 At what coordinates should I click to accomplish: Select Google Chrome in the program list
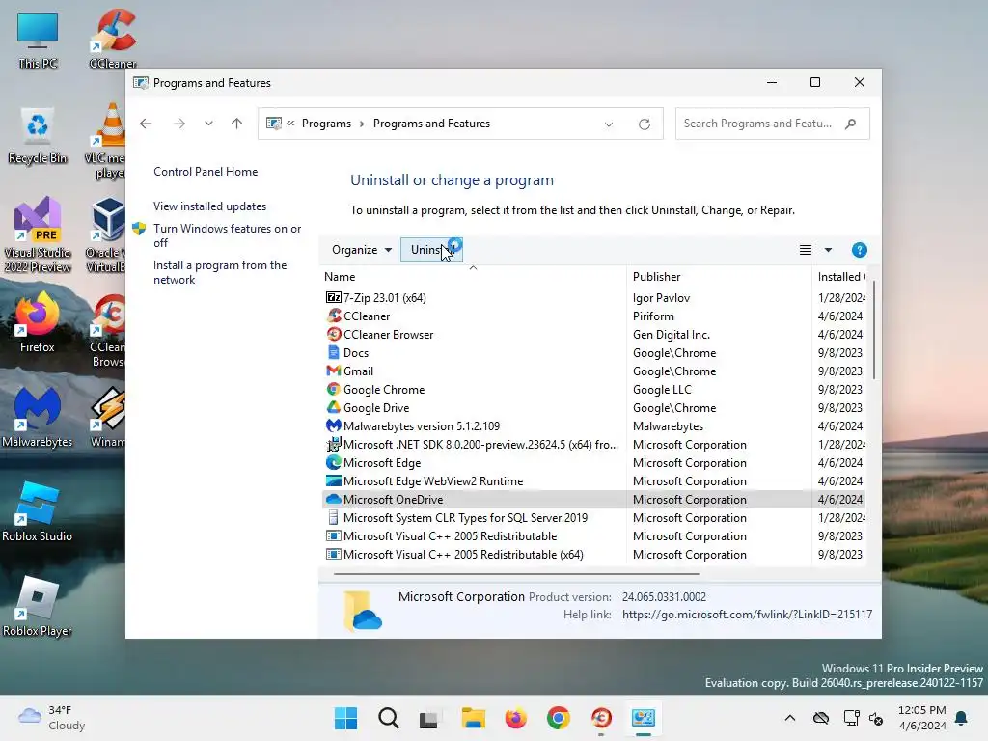point(594,389)
